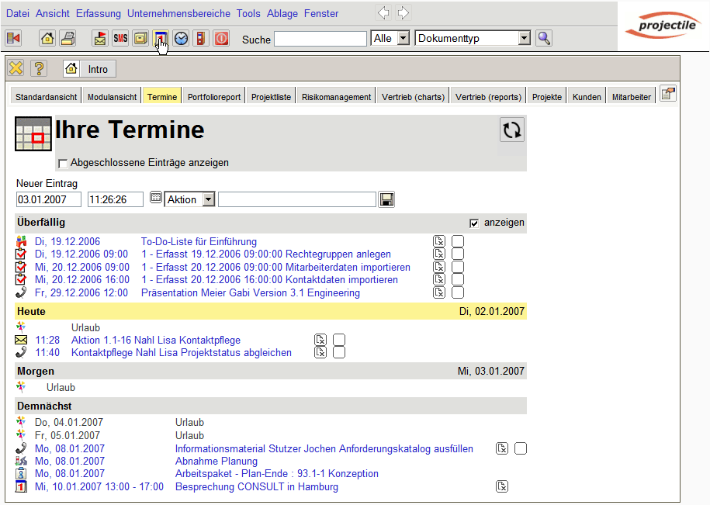Uncheck the 'anzeigen' checkbox in Überfällig
Image resolution: width=710 pixels, height=505 pixels.
[x=474, y=223]
